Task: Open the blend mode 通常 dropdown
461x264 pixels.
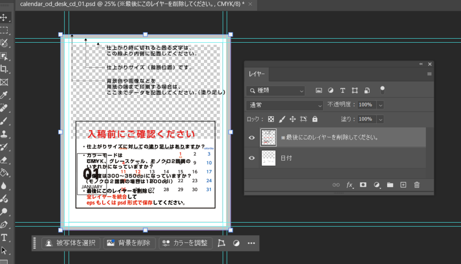Action: pyautogui.click(x=285, y=105)
